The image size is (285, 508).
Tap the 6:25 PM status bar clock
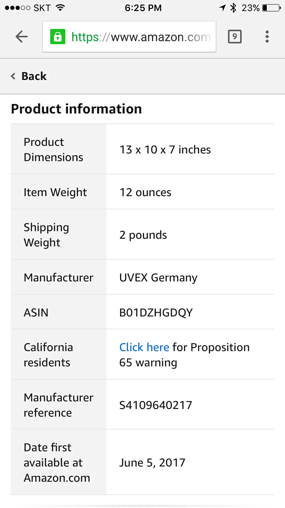coord(143,8)
